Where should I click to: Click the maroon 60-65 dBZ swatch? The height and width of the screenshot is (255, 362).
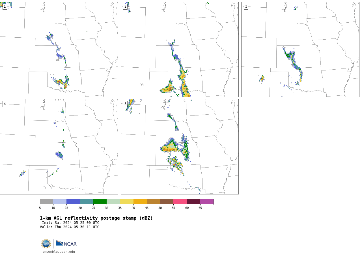pos(193,202)
